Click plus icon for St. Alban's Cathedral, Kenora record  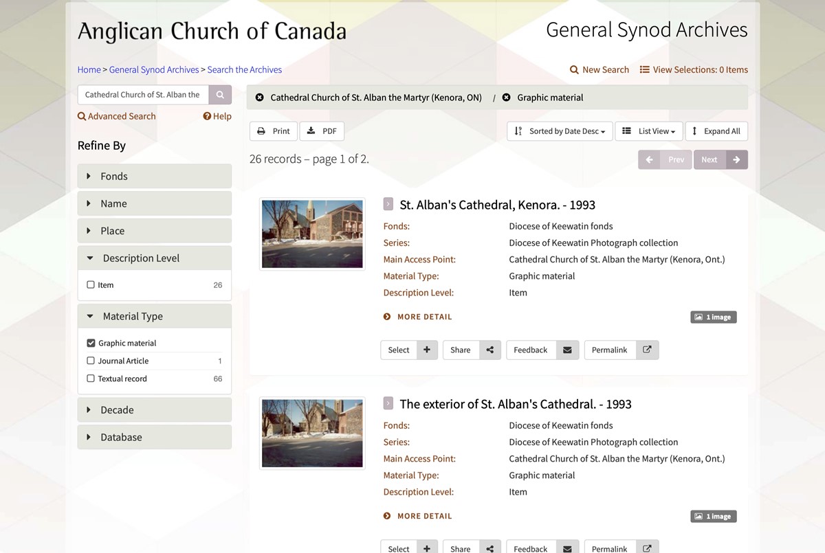pyautogui.click(x=427, y=350)
